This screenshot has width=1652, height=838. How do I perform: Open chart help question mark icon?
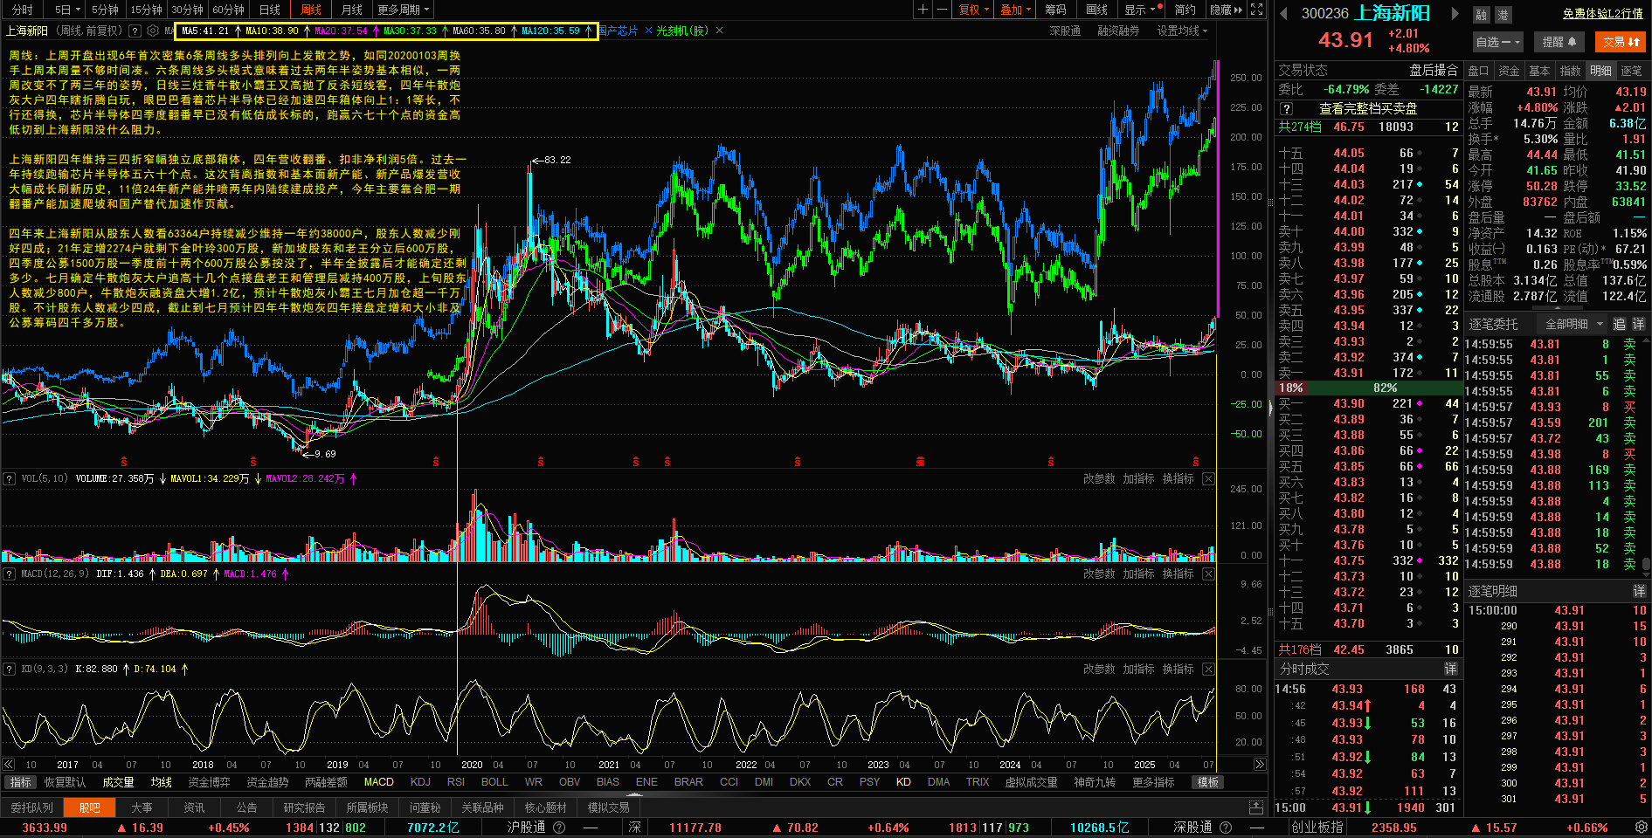tap(135, 31)
